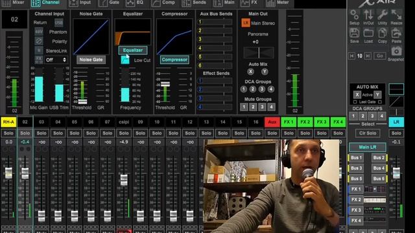Image resolution: width=415 pixels, height=233 pixels.
Task: Click the Noise Gate curve graph
Action: tap(91, 36)
